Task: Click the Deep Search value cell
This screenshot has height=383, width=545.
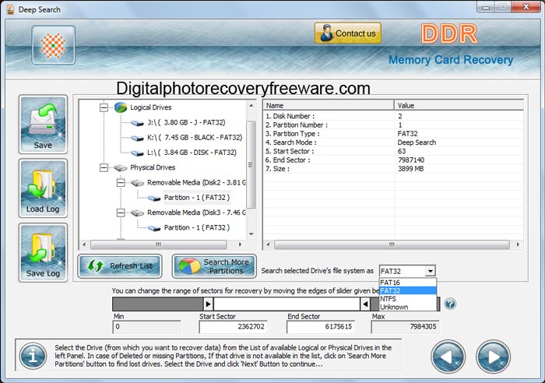Action: pos(417,142)
